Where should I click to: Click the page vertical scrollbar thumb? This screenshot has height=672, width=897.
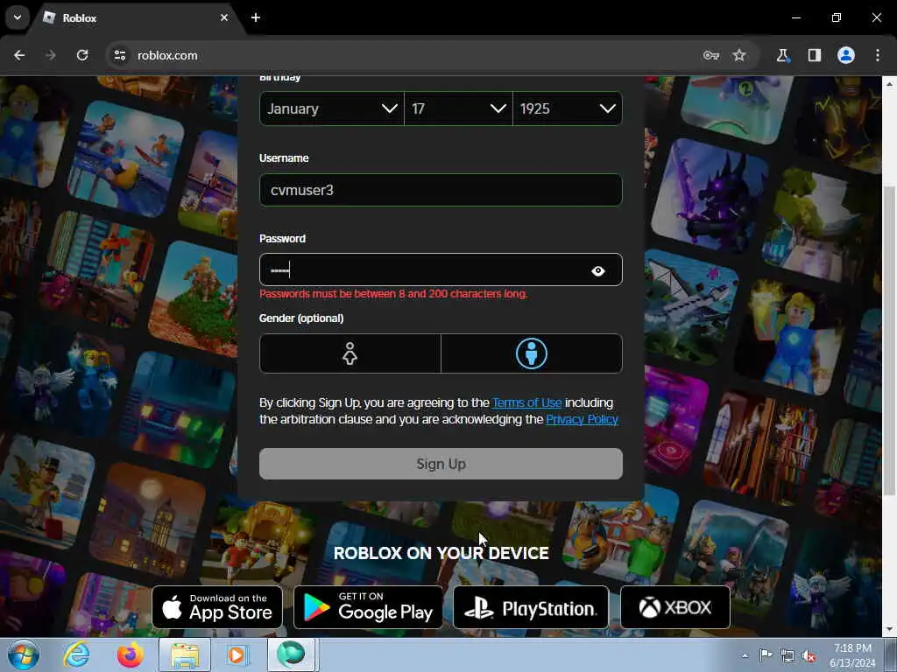click(x=889, y=340)
